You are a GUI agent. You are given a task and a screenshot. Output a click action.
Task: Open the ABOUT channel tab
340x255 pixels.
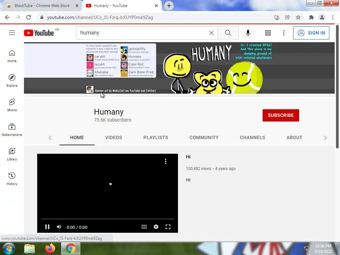(294, 137)
